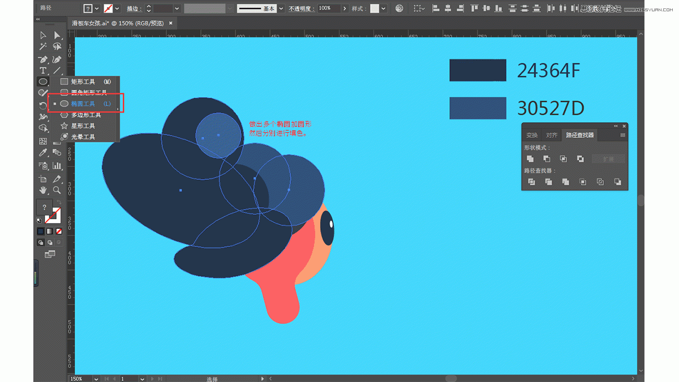
Task: Click the Recolor Artwork wheel icon
Action: 399,8
